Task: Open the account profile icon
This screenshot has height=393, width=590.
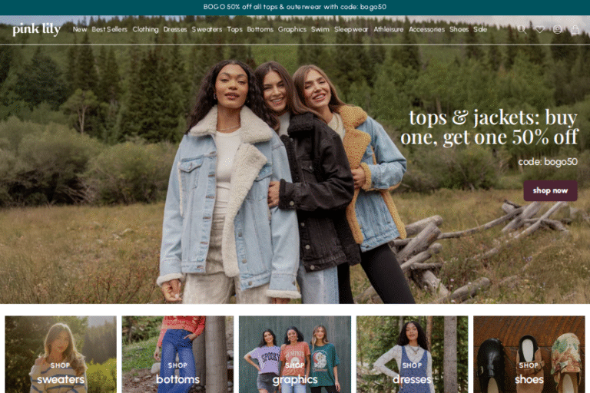Action: tap(557, 29)
